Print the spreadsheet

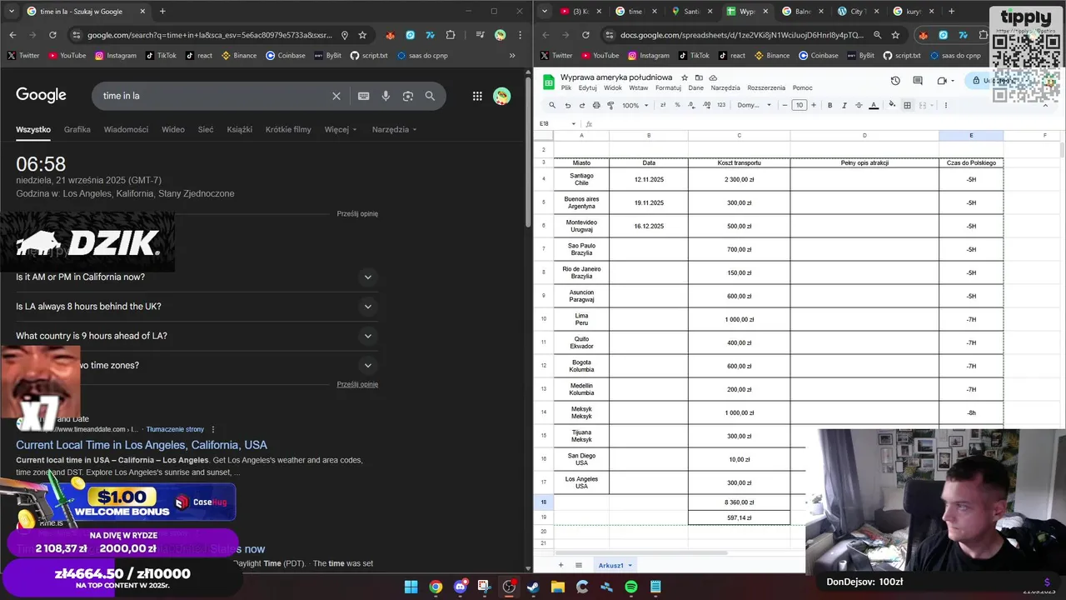click(596, 105)
